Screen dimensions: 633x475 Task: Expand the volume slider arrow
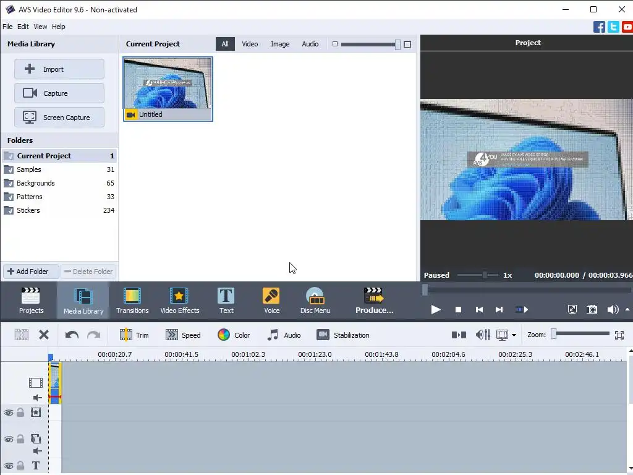(627, 310)
